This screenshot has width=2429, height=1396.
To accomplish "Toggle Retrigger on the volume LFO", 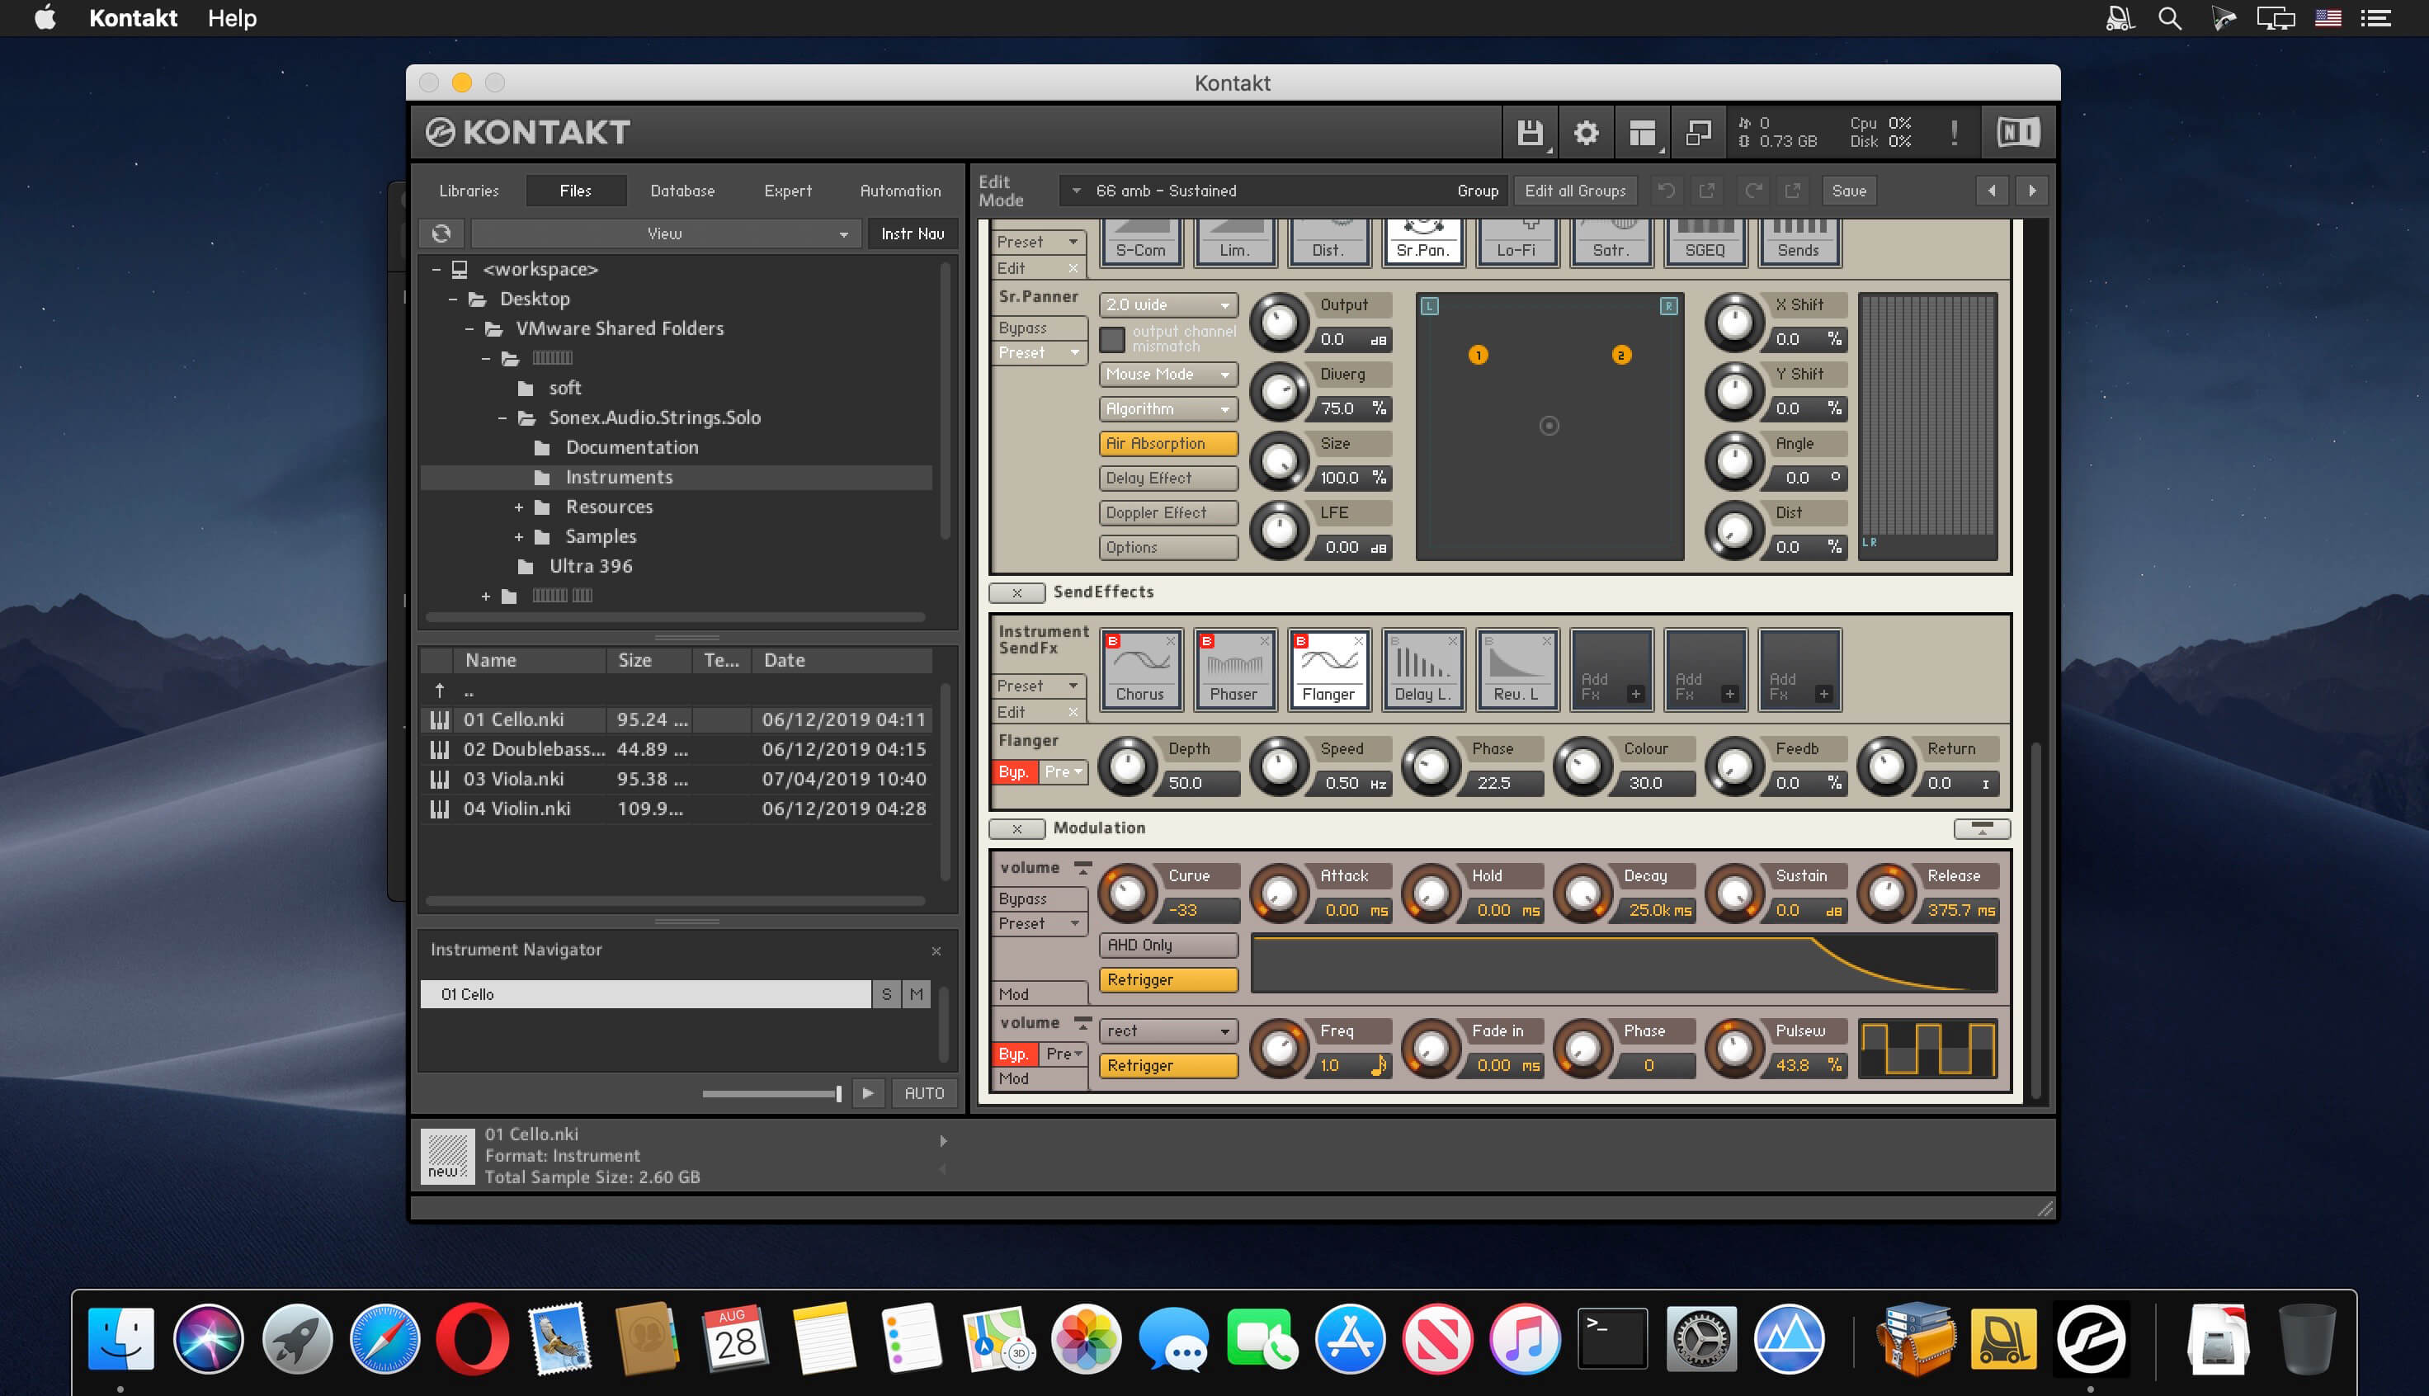I will 1167,1065.
